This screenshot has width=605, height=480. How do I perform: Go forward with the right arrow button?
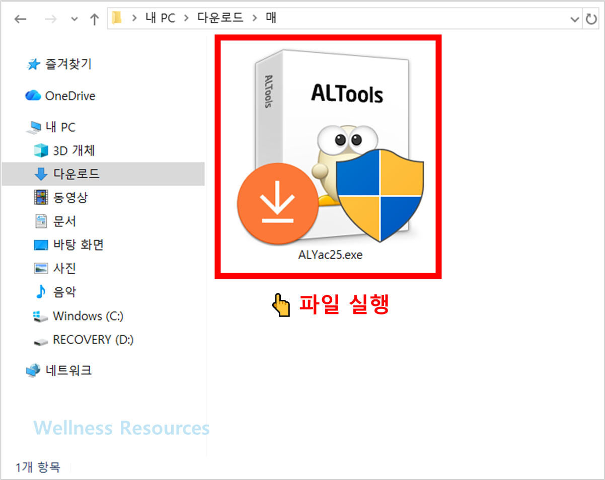point(50,19)
